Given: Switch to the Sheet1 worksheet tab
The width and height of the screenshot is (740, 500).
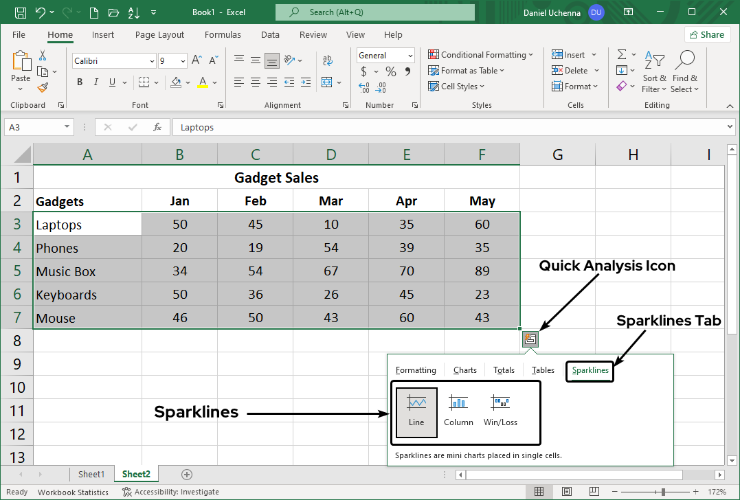Looking at the screenshot, I should (x=91, y=474).
